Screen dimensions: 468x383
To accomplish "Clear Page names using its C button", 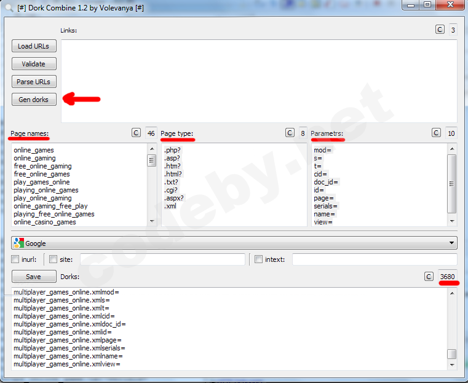I will tap(136, 133).
